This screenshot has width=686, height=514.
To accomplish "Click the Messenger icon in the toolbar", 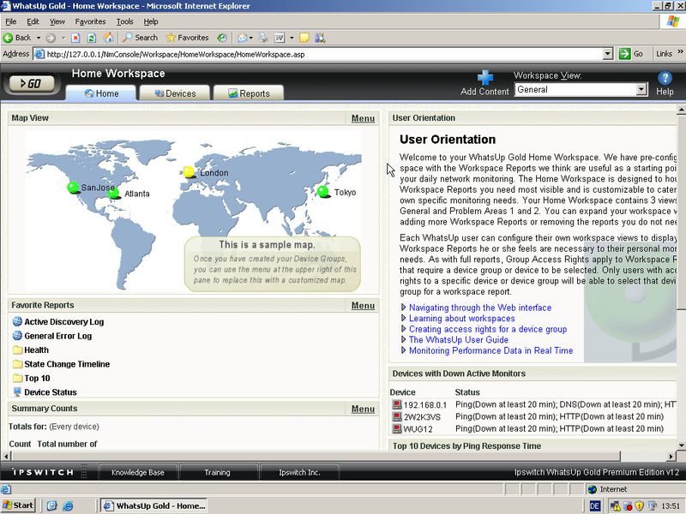I will click(320, 38).
